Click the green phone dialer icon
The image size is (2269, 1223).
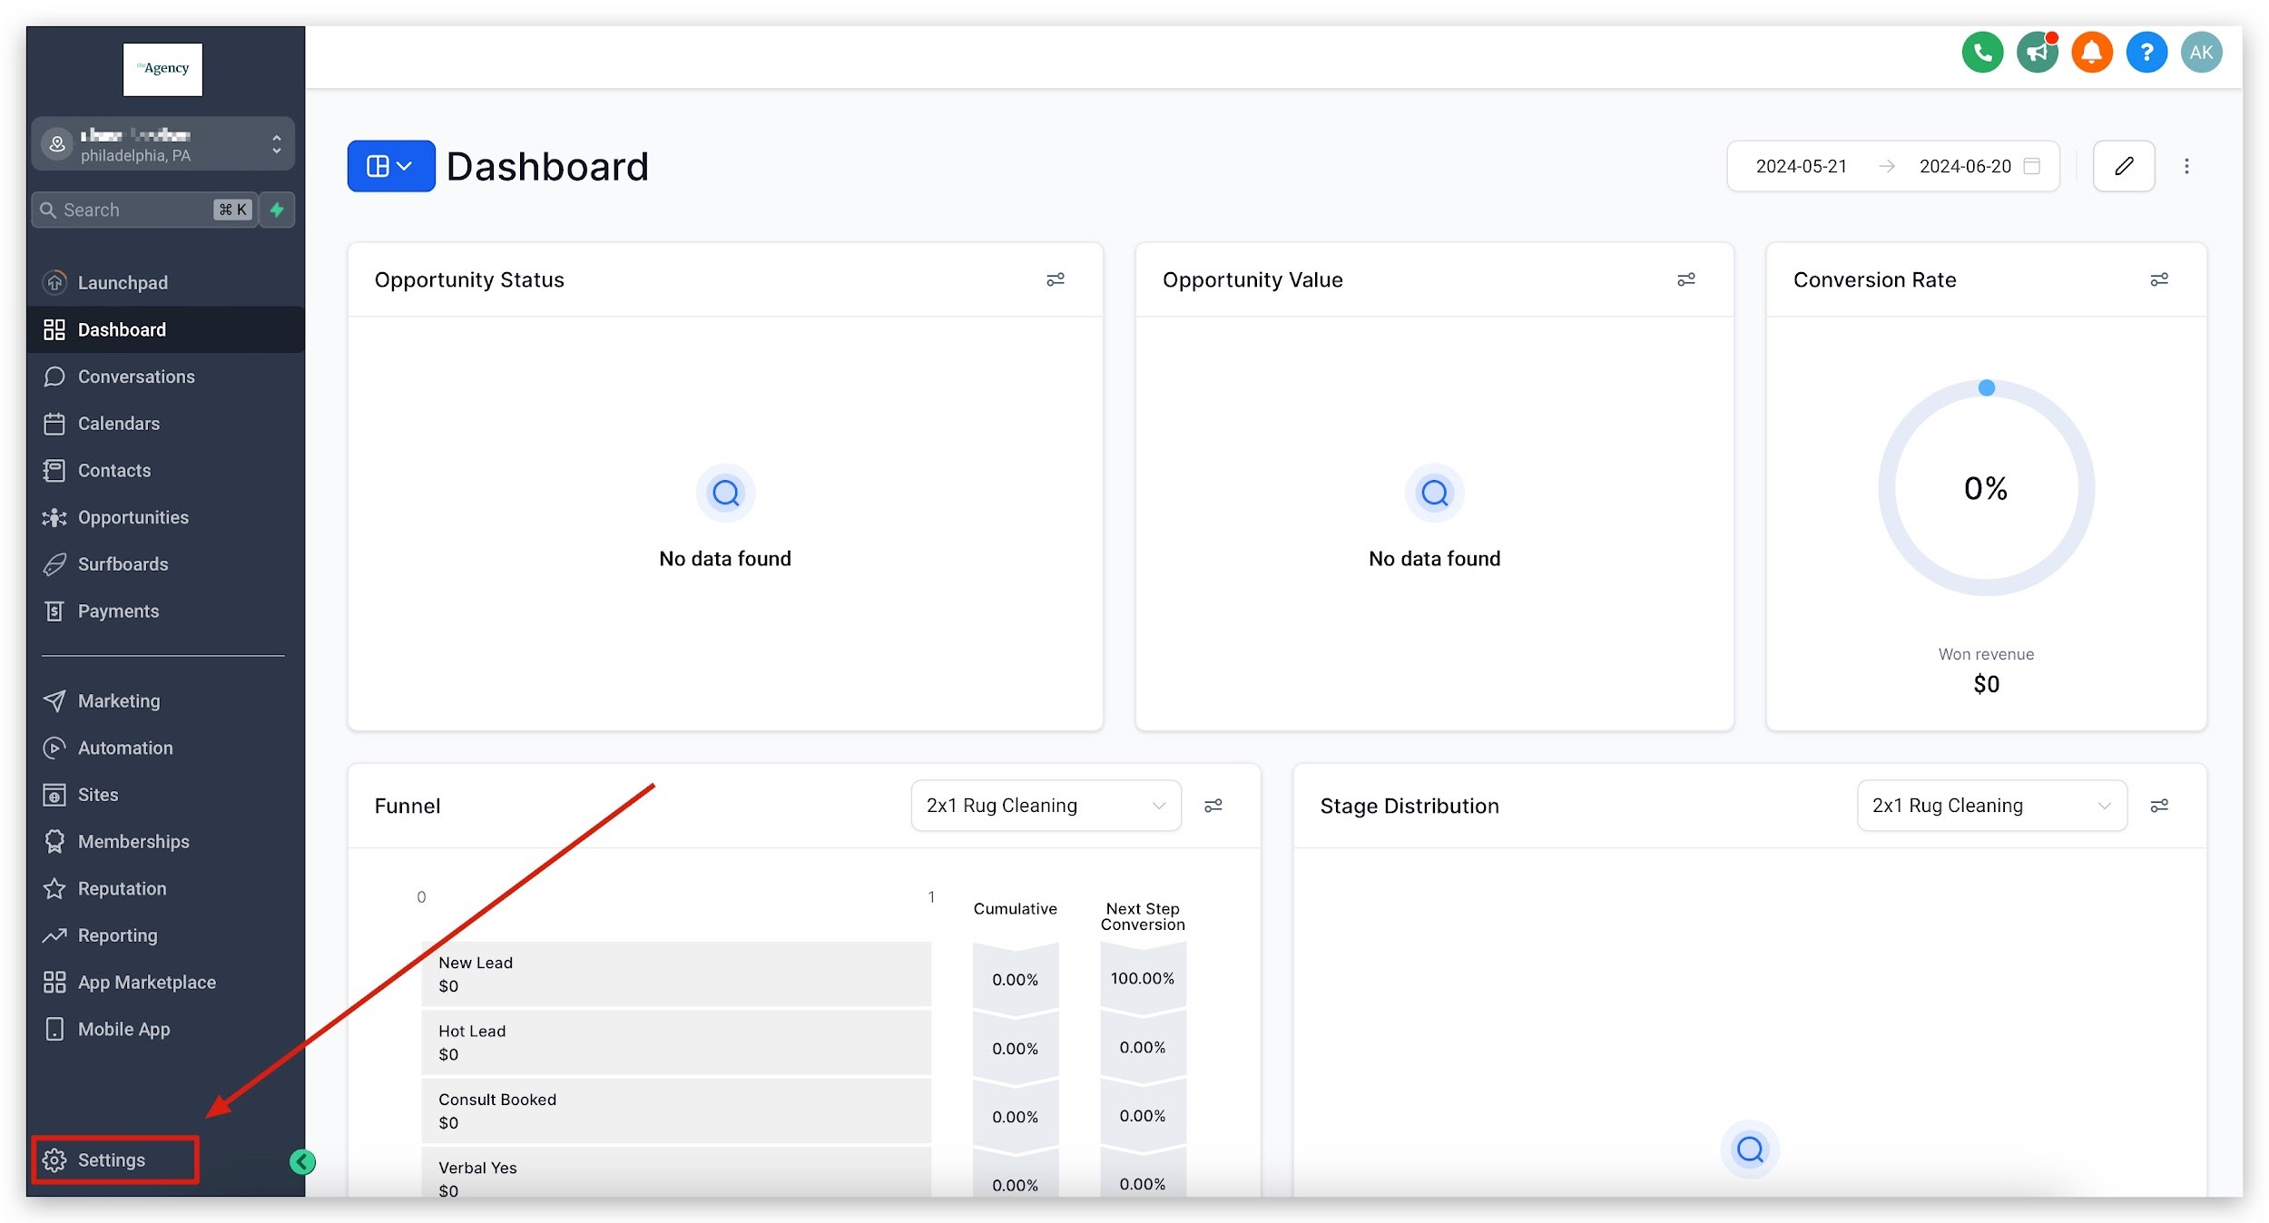click(1982, 53)
